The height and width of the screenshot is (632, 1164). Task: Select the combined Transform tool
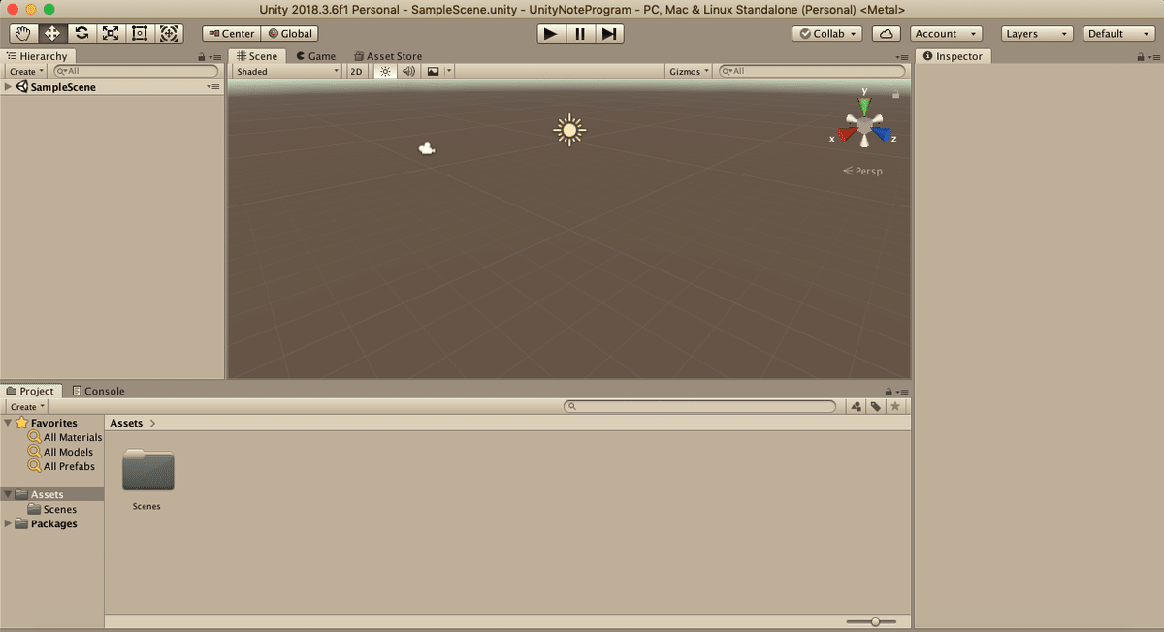(x=169, y=33)
